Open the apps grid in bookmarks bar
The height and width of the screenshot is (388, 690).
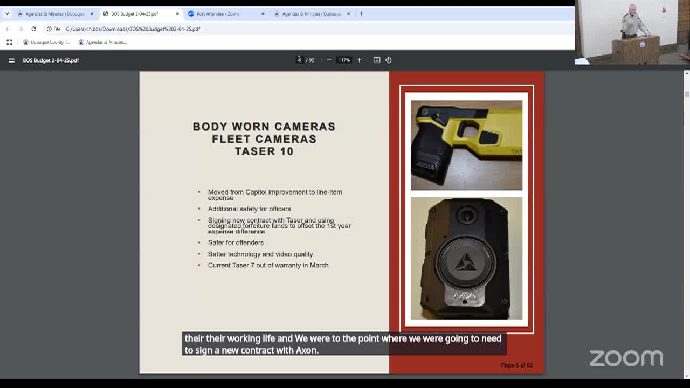[9, 42]
